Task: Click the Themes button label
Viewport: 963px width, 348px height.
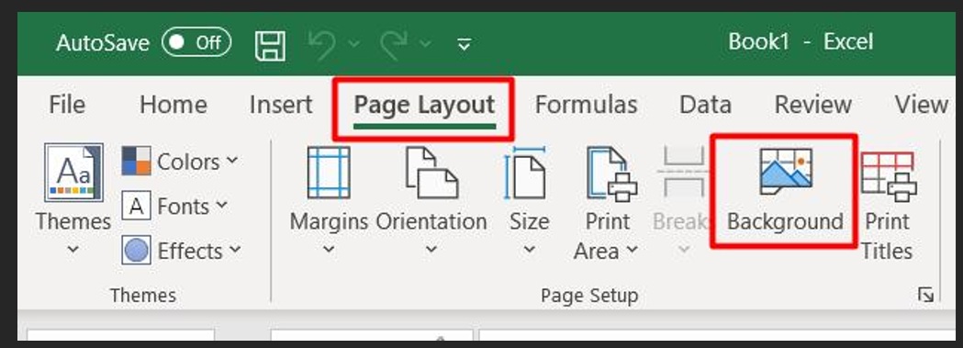Action: tap(73, 221)
